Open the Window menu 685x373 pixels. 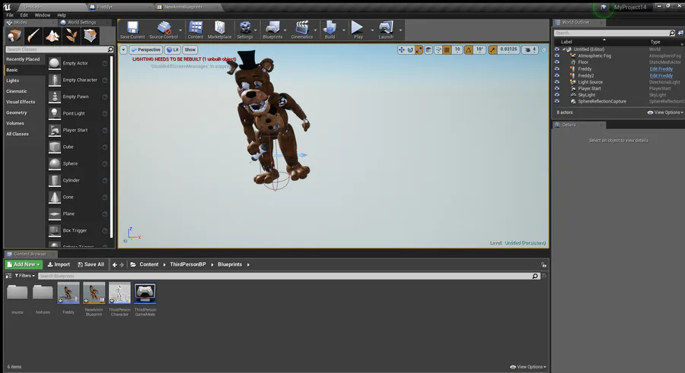43,14
